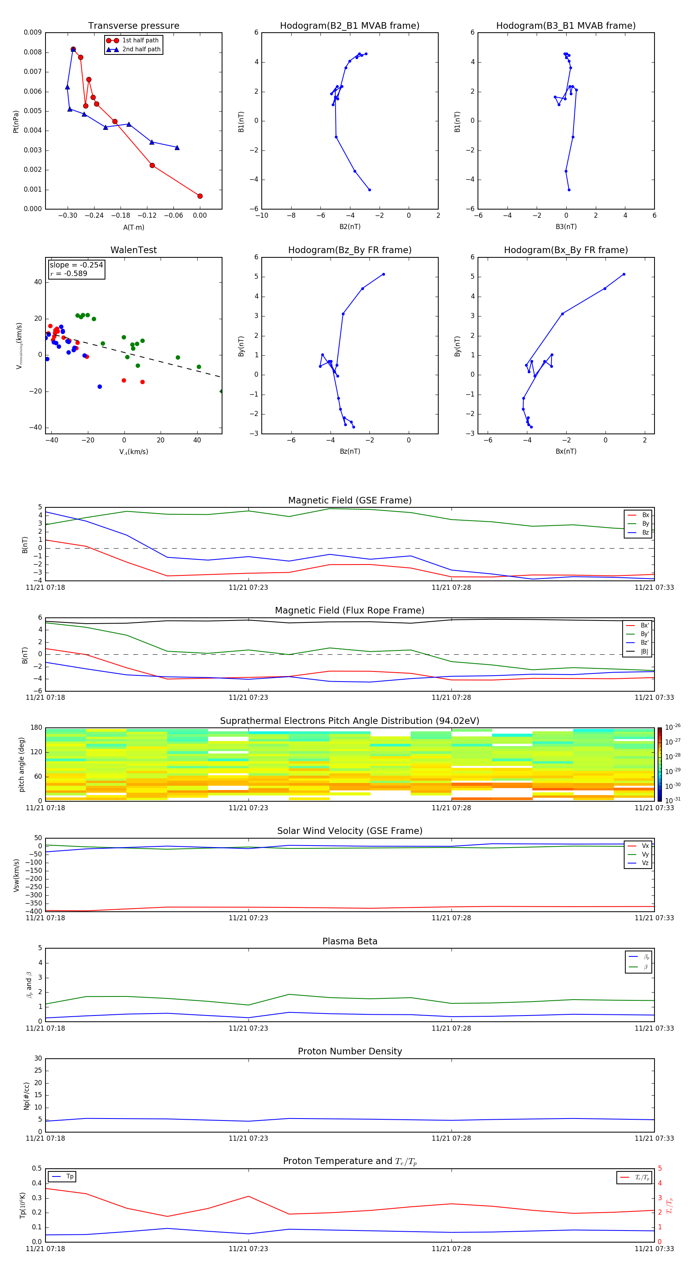Click '11/21 07:28' tick under Flux Rope panel
This screenshot has height=1283, width=700.
451,698
